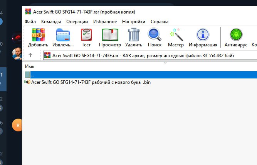Open the red dark avatar chat in background
Viewport: 257px width, 165px height.
click(17, 37)
